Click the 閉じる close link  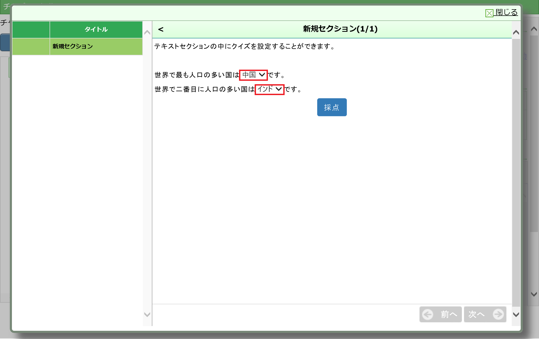[x=506, y=12]
